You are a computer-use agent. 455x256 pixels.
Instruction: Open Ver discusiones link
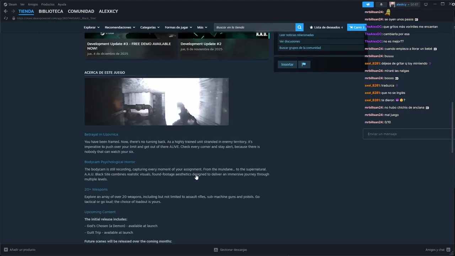point(290,41)
